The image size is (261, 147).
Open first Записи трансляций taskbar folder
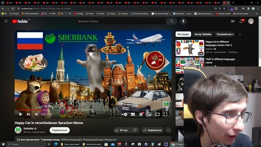pyautogui.click(x=70, y=144)
